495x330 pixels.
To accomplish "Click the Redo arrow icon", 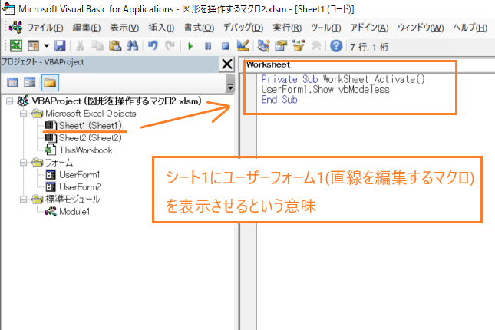I will click(x=170, y=46).
